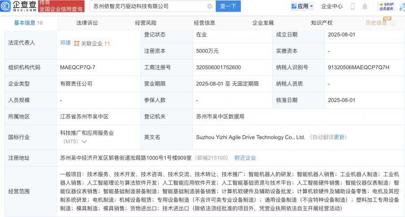The image size is (405, 217).
Task: Click the 传奇 全国企业信用查询 banner
Action: point(61,6)
